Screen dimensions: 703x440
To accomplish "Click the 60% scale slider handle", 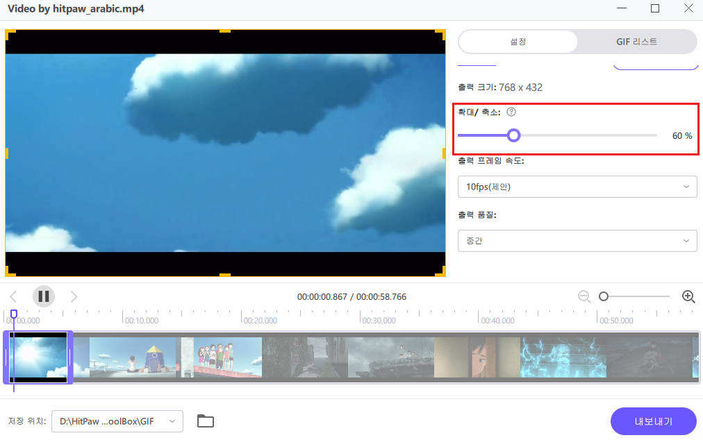I will point(514,135).
